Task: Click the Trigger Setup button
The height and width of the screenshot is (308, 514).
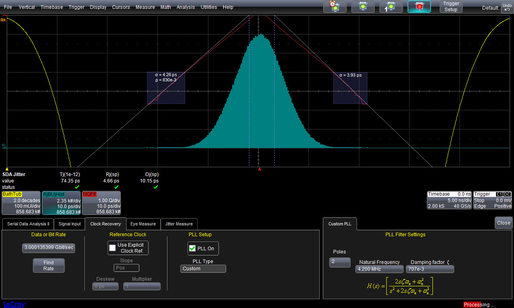Action: point(451,6)
